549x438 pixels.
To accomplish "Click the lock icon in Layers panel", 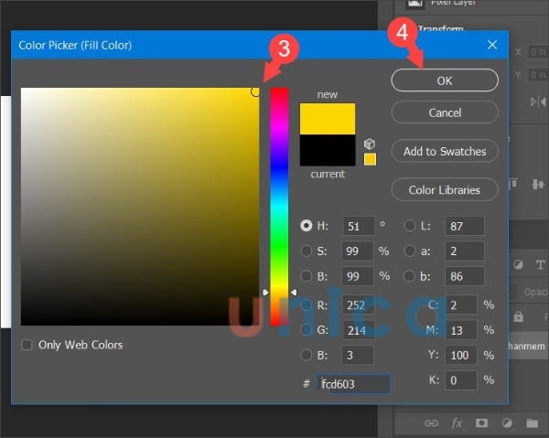I will (x=518, y=316).
